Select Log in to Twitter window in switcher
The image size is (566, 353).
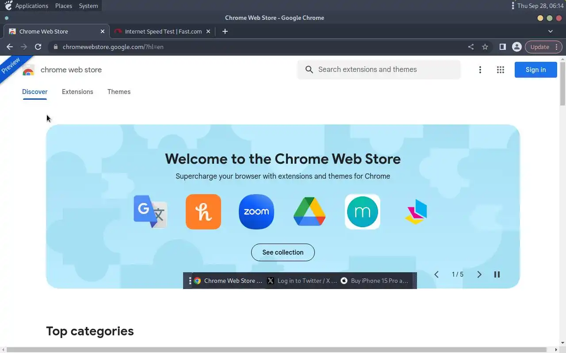(x=302, y=281)
